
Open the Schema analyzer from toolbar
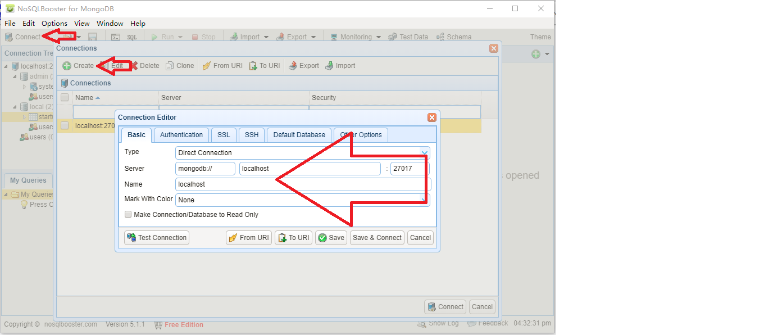[454, 37]
